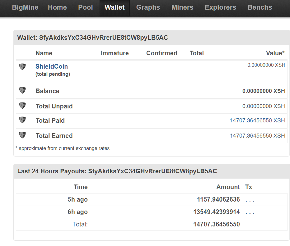
Task: Click the shield icon beside Total Paid
Action: 22,120
